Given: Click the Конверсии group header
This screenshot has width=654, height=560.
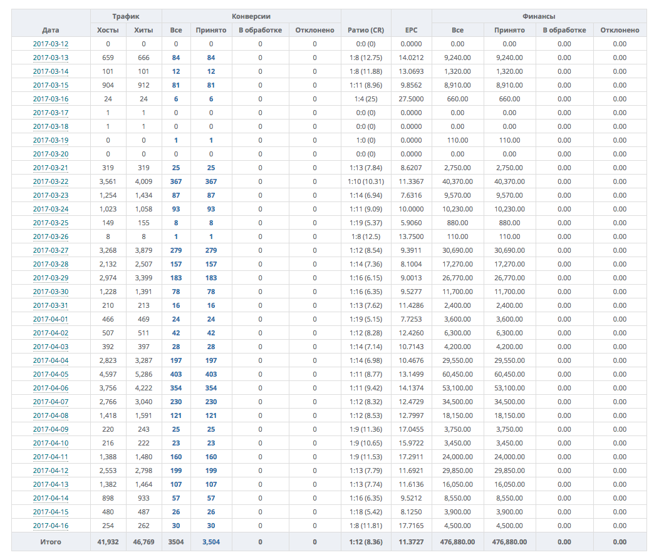Looking at the screenshot, I should pyautogui.click(x=251, y=16).
